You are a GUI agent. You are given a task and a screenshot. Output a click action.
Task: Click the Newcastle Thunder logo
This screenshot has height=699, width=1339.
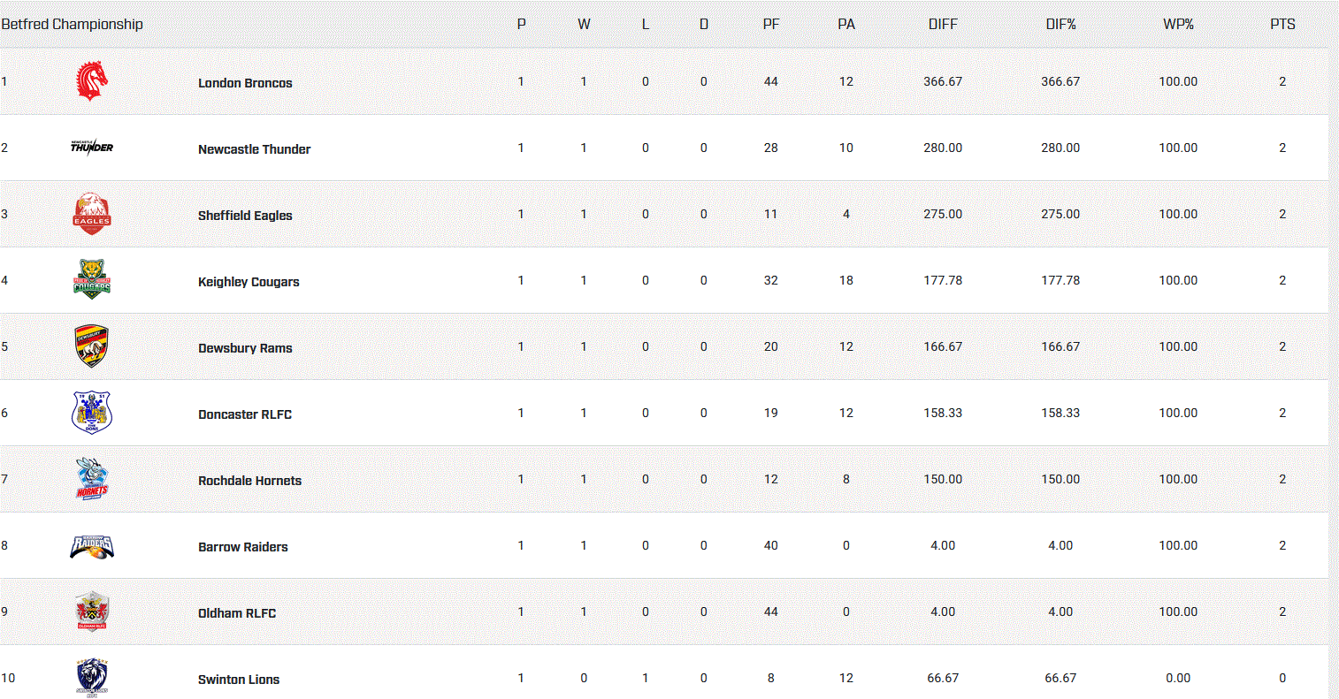pos(92,147)
